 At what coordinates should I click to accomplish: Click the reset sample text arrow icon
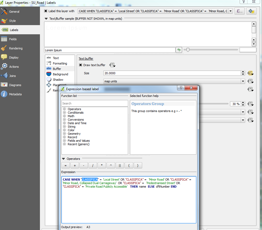point(179,50)
